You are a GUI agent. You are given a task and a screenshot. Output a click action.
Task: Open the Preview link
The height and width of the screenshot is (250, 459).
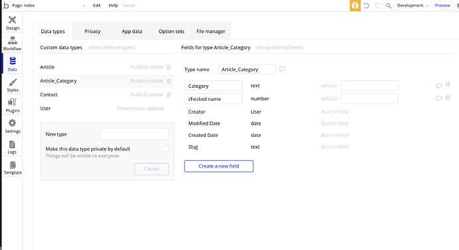click(x=442, y=5)
